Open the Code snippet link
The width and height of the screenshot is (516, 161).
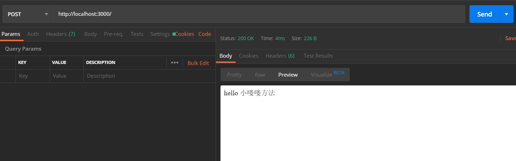click(205, 34)
